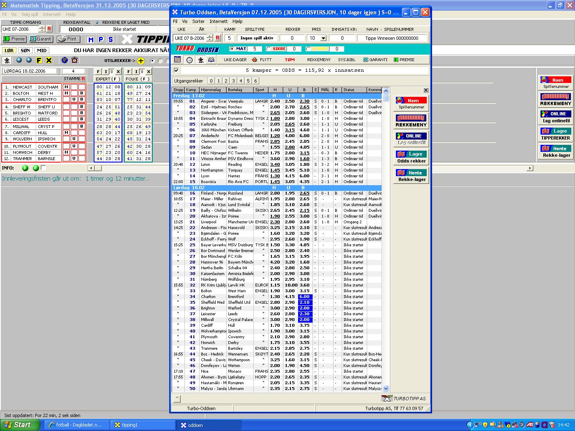This screenshot has height=431, width=575.
Task: Select the clock icon in Turbo-Oddsen toolbar
Action: [189, 60]
